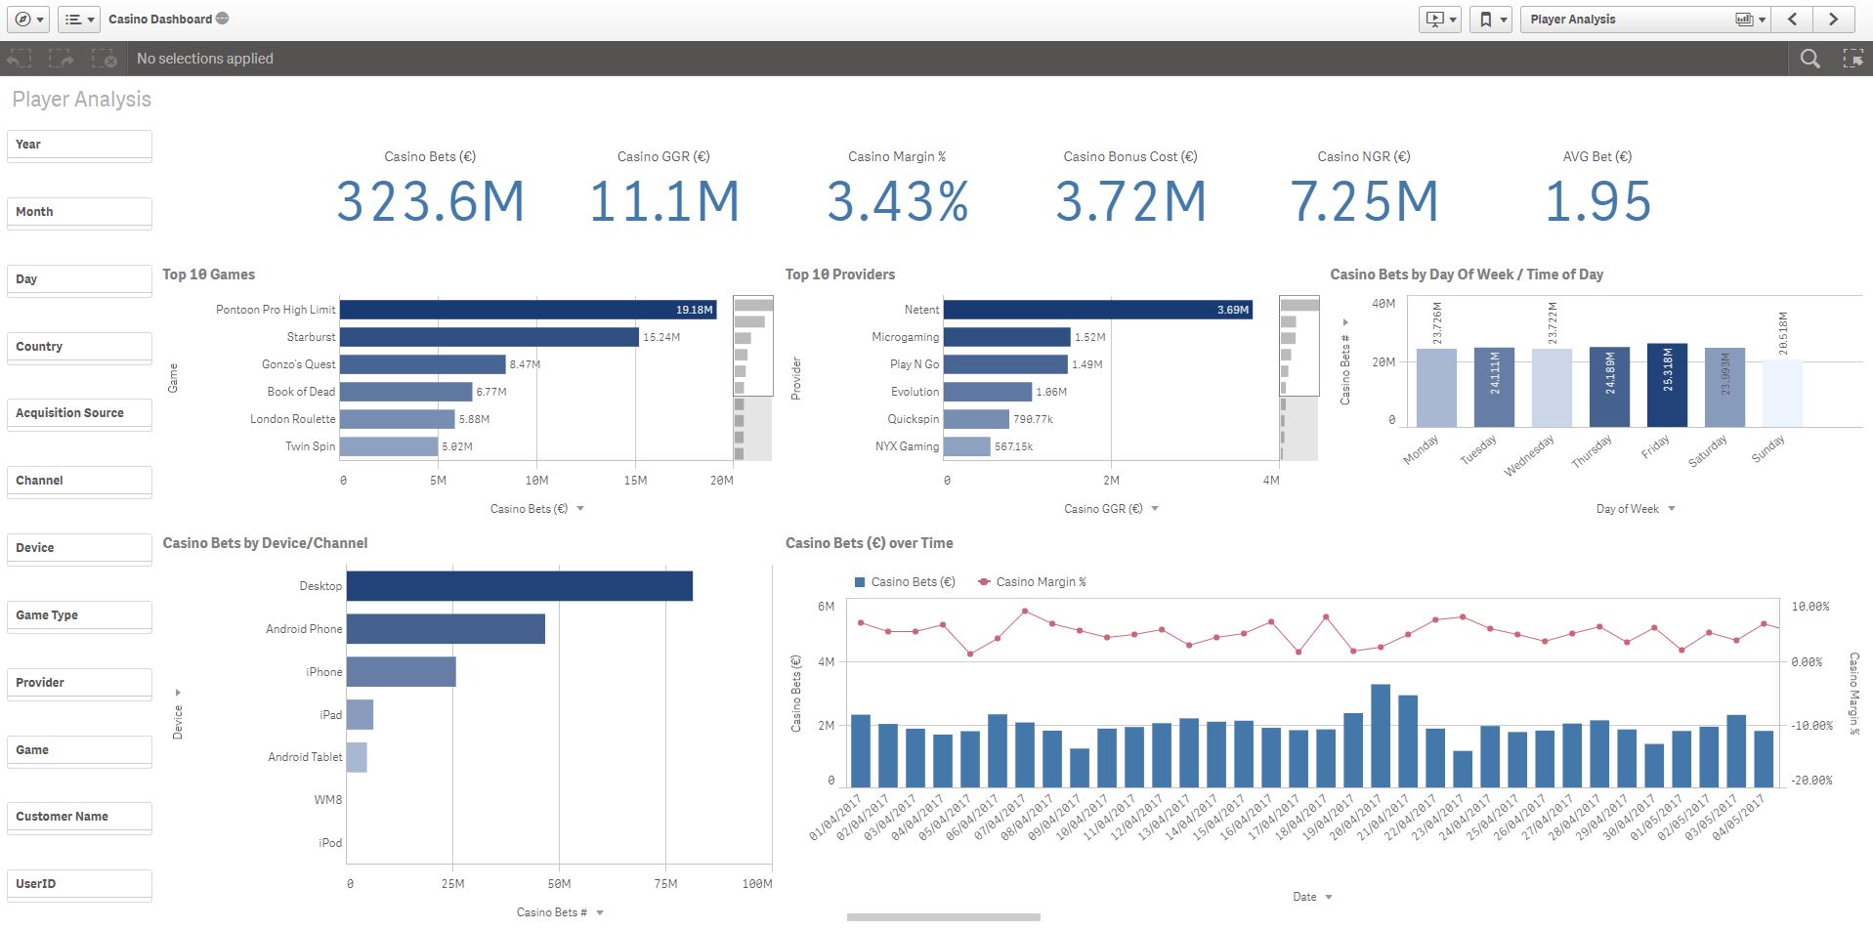Toggle the Casino Bets (€) legend entry
Image resolution: width=1873 pixels, height=930 pixels.
pos(910,581)
